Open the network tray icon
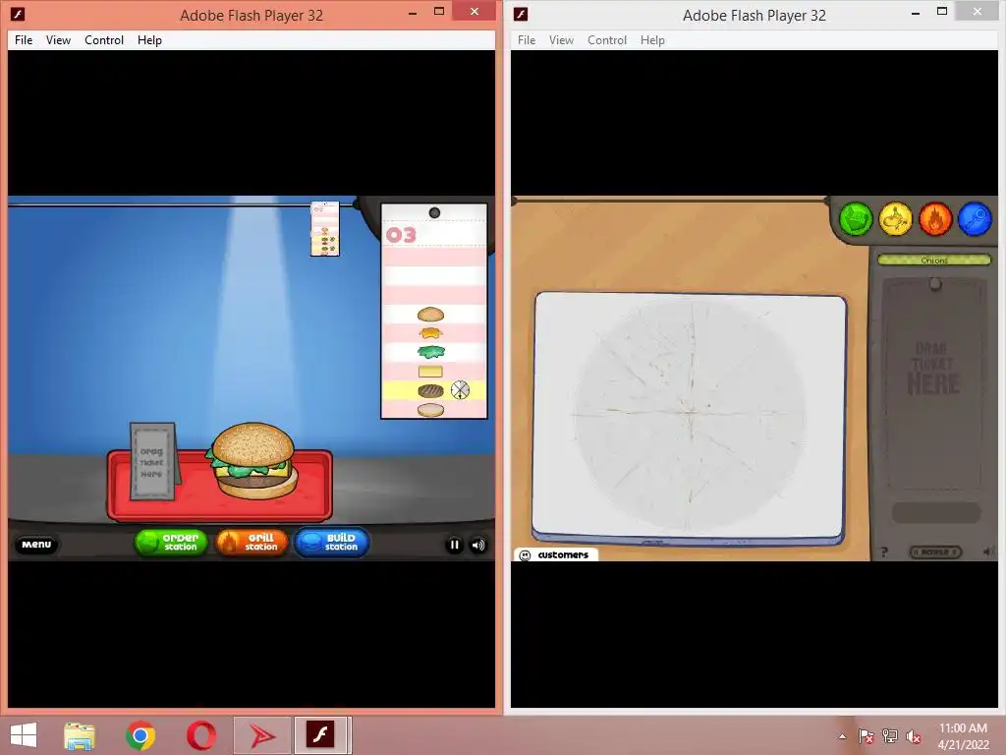The width and height of the screenshot is (1006, 755). coord(890,736)
